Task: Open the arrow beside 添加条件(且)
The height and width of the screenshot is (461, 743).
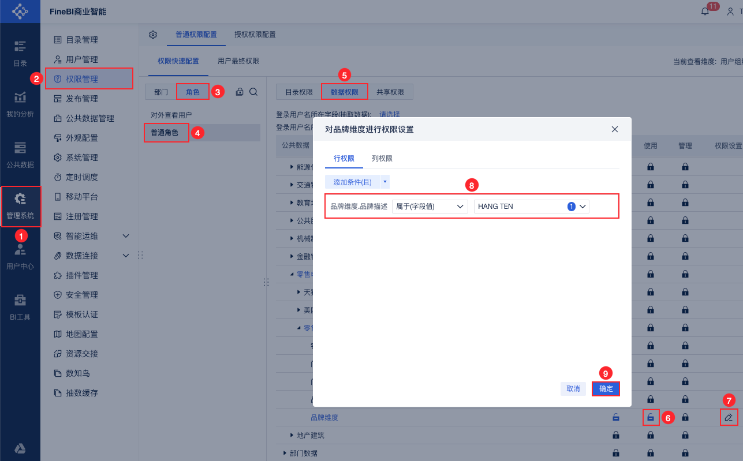Action: tap(385, 182)
